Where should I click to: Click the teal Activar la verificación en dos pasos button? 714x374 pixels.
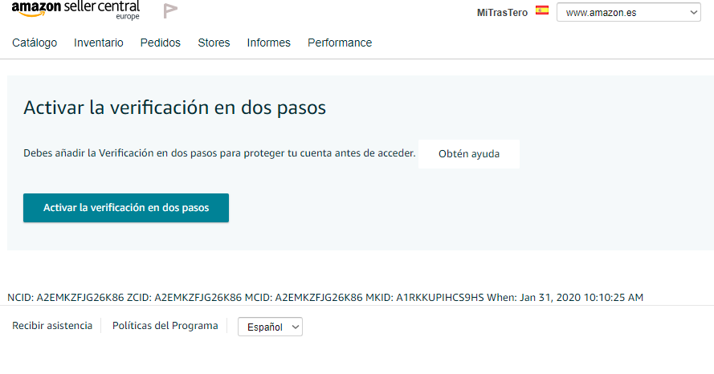(126, 208)
